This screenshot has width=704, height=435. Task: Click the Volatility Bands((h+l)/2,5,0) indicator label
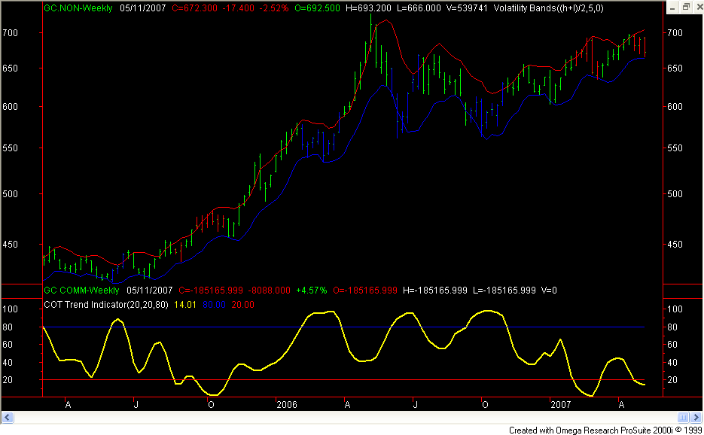(549, 8)
